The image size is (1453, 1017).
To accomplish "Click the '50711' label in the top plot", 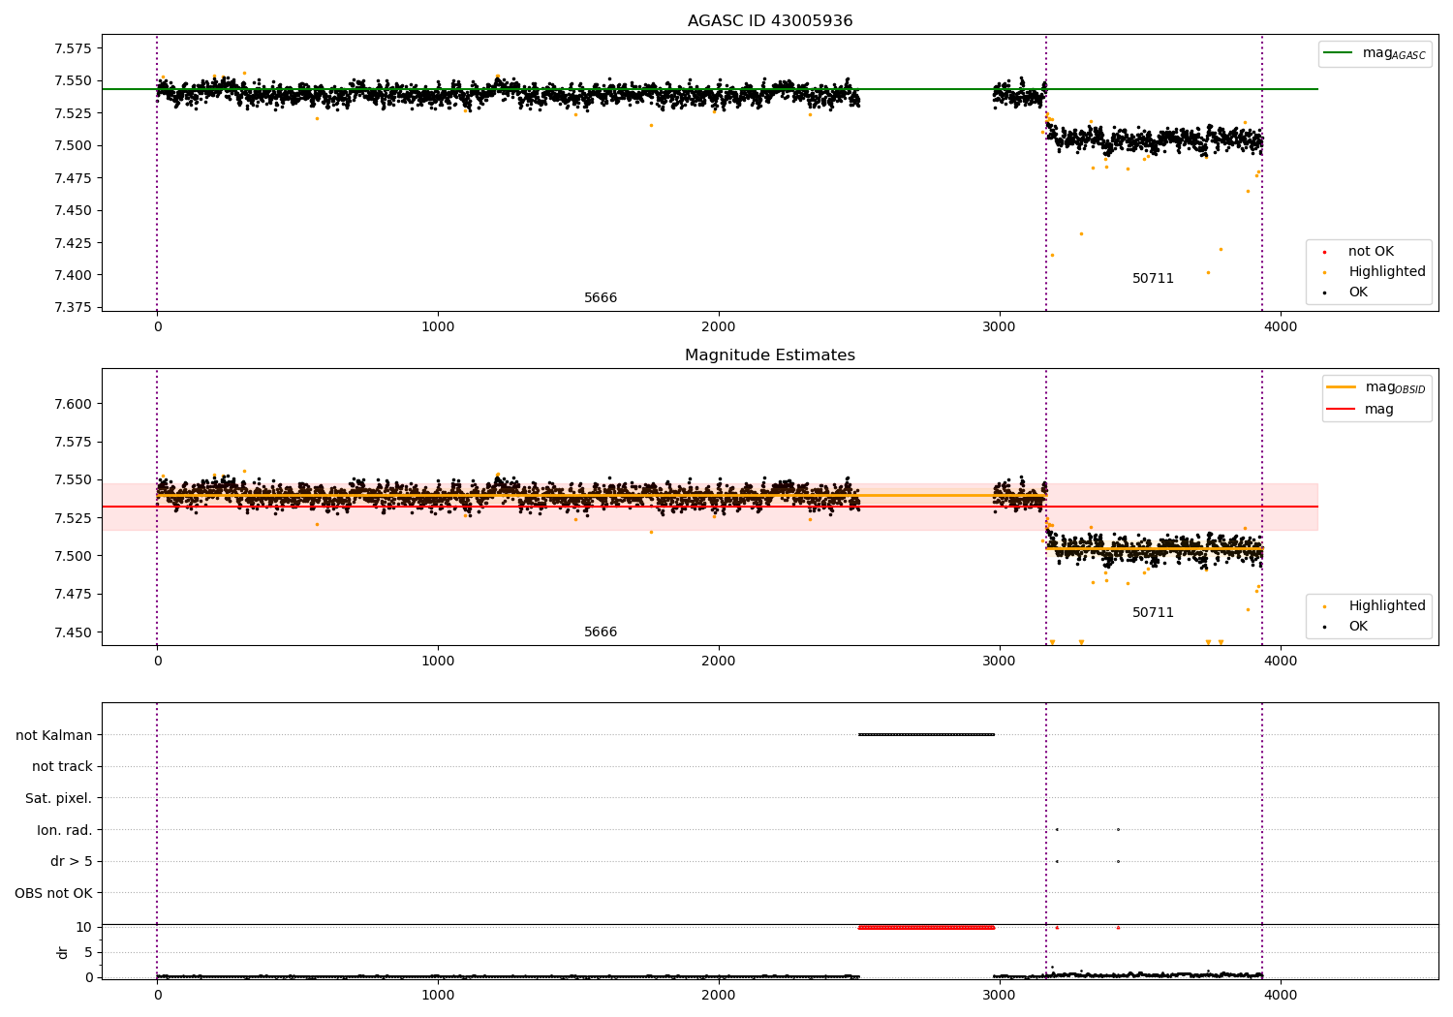I will (x=1153, y=278).
